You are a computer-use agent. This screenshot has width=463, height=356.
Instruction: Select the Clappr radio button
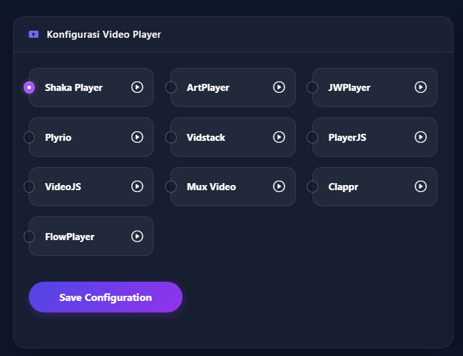tap(313, 186)
